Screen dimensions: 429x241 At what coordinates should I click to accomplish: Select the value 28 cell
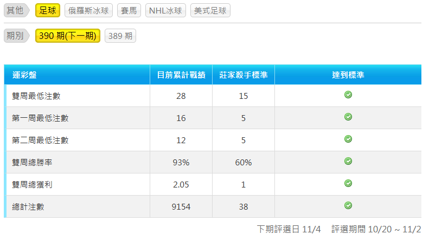click(181, 96)
